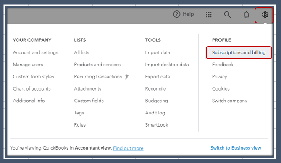281x163 pixels.
Task: Open Reconcile tool
Action: (155, 89)
